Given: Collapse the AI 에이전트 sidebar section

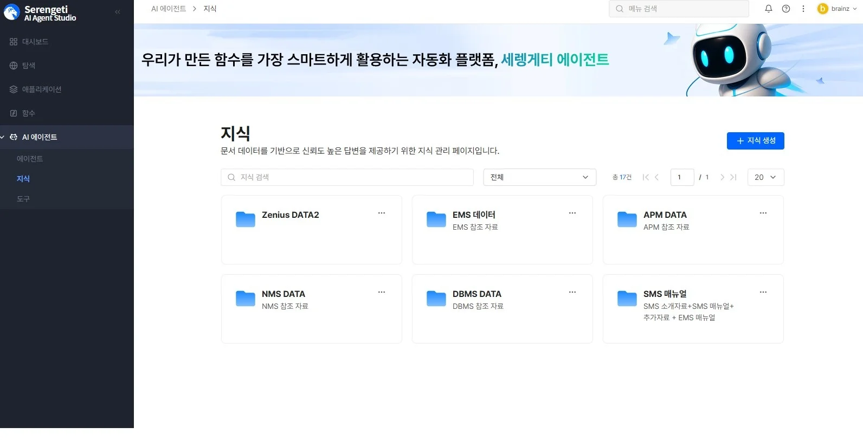Looking at the screenshot, I should click(3, 137).
